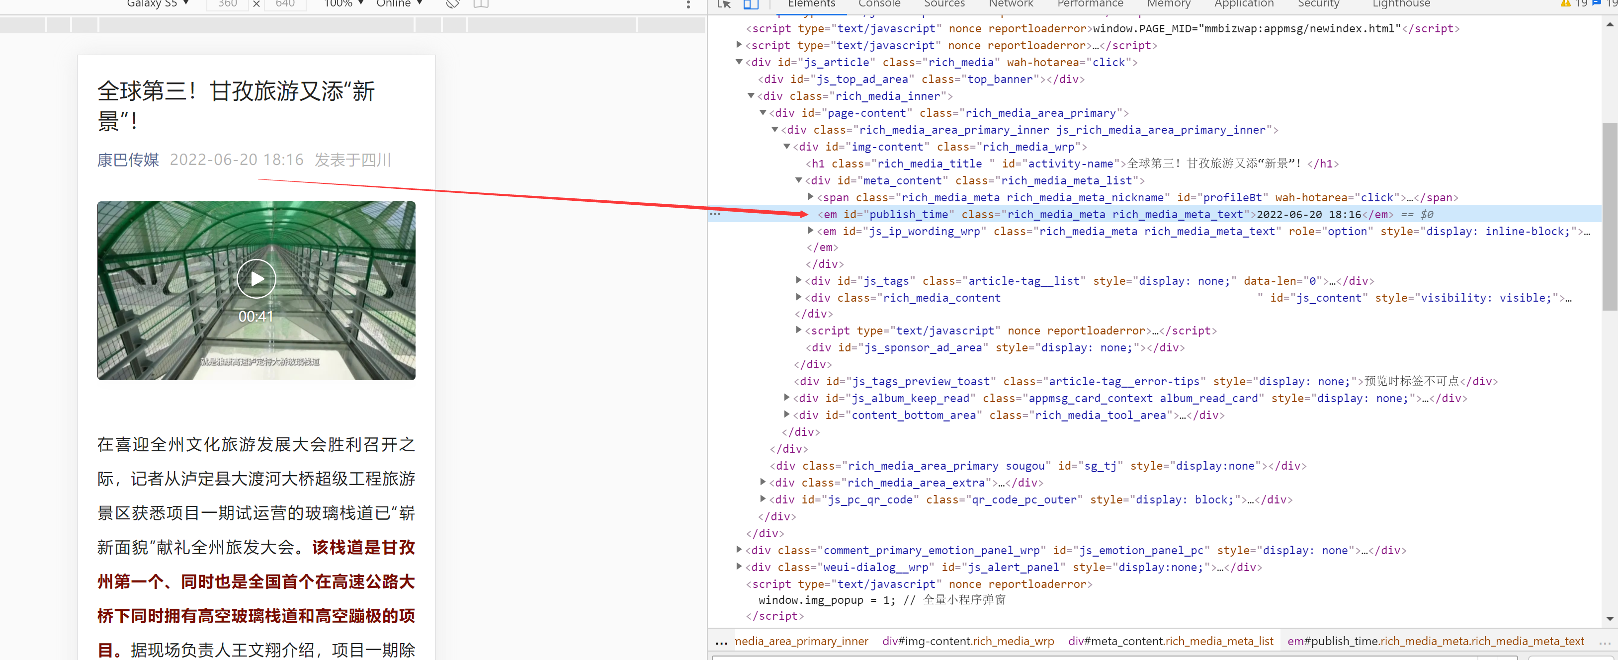Image resolution: width=1618 pixels, height=660 pixels.
Task: Click breadcrumb left overflow ellipsis
Action: point(721,642)
